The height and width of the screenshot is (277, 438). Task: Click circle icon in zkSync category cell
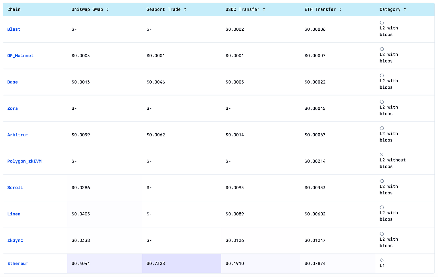pyautogui.click(x=382, y=234)
